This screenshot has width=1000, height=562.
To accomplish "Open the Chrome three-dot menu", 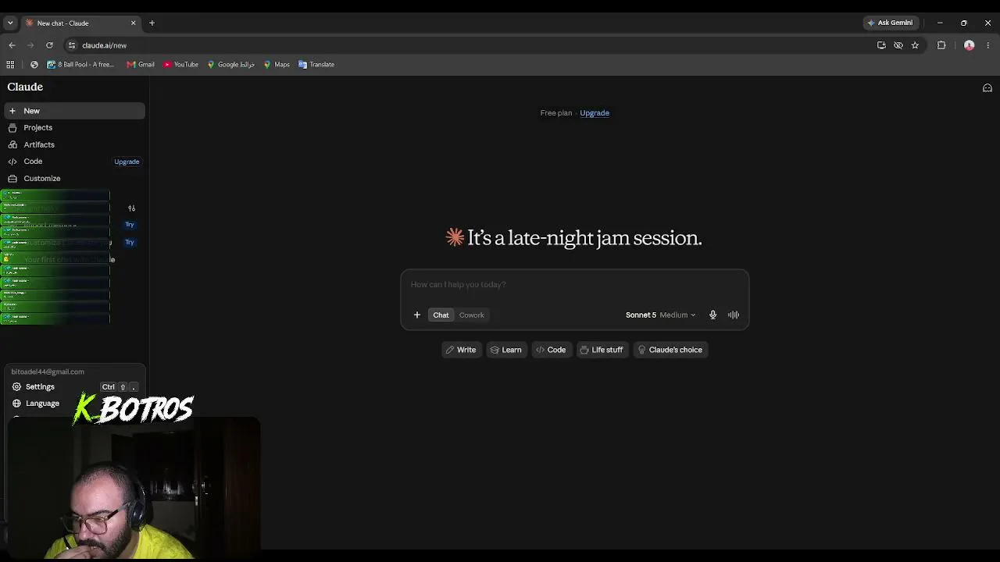I will click(x=988, y=45).
